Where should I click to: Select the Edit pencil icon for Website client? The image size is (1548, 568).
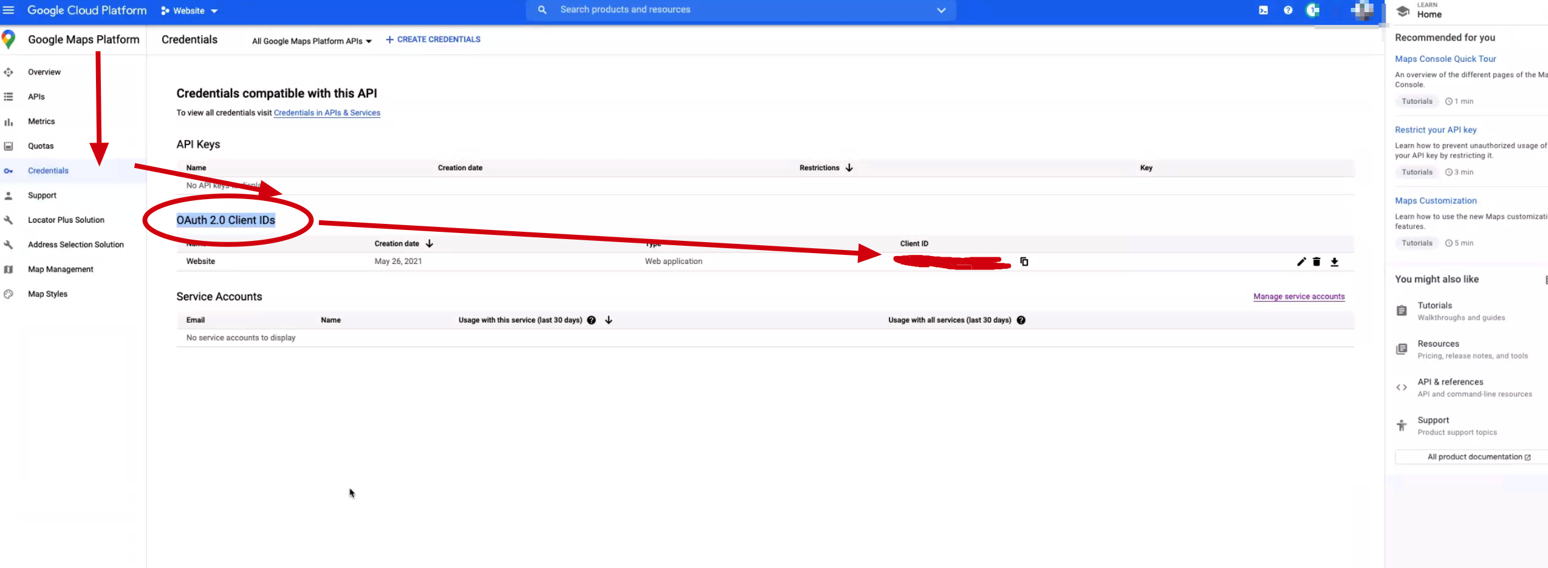coord(1301,262)
